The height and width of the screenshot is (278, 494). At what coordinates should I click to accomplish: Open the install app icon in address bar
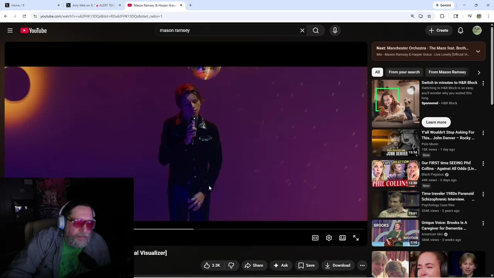(x=421, y=16)
